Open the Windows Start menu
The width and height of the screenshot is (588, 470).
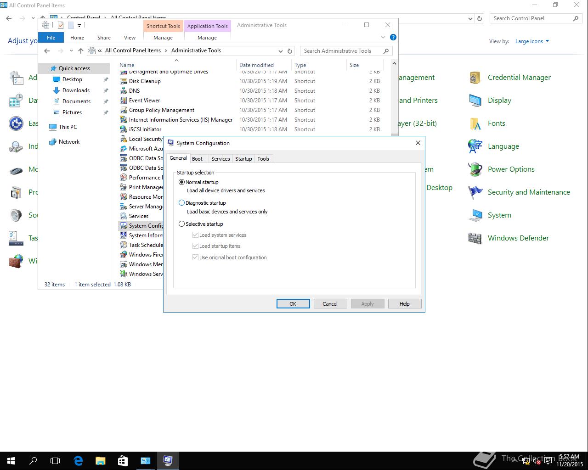click(x=11, y=460)
